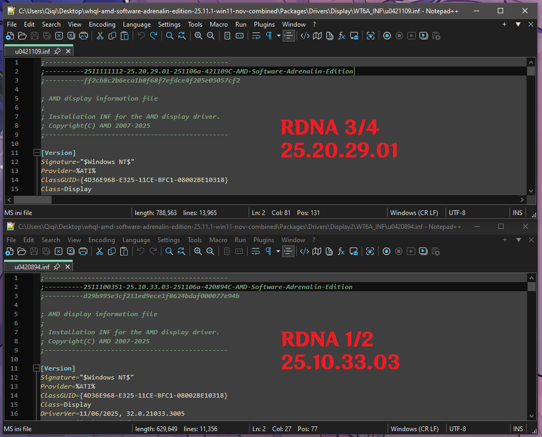
Task: Start macro recording in u0421109.inf window
Action: [x=387, y=36]
